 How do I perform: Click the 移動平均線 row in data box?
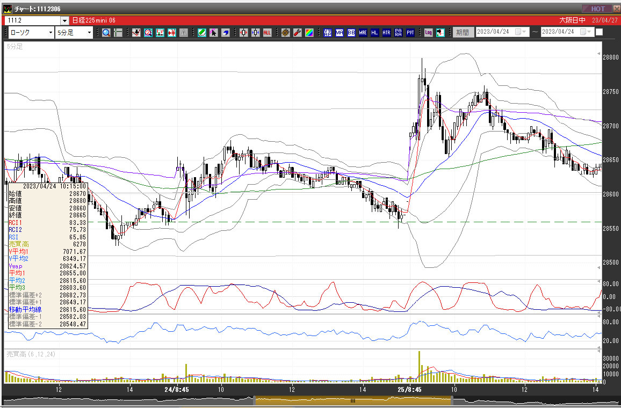tap(47, 309)
